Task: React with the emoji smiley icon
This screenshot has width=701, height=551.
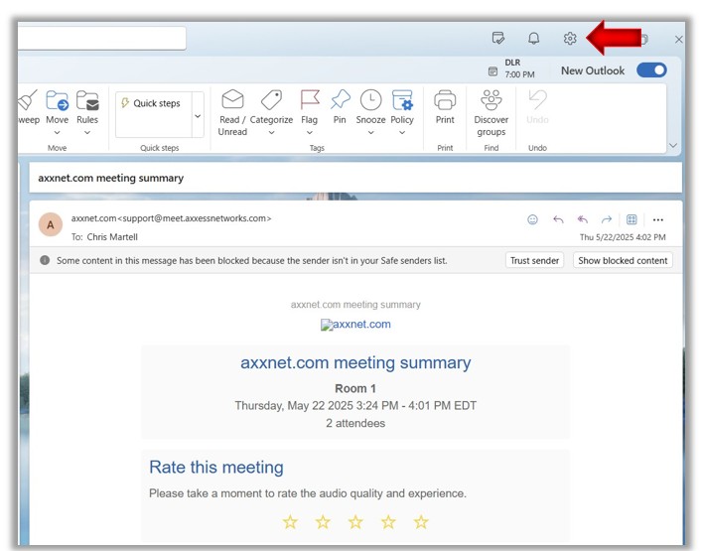Action: click(x=533, y=219)
